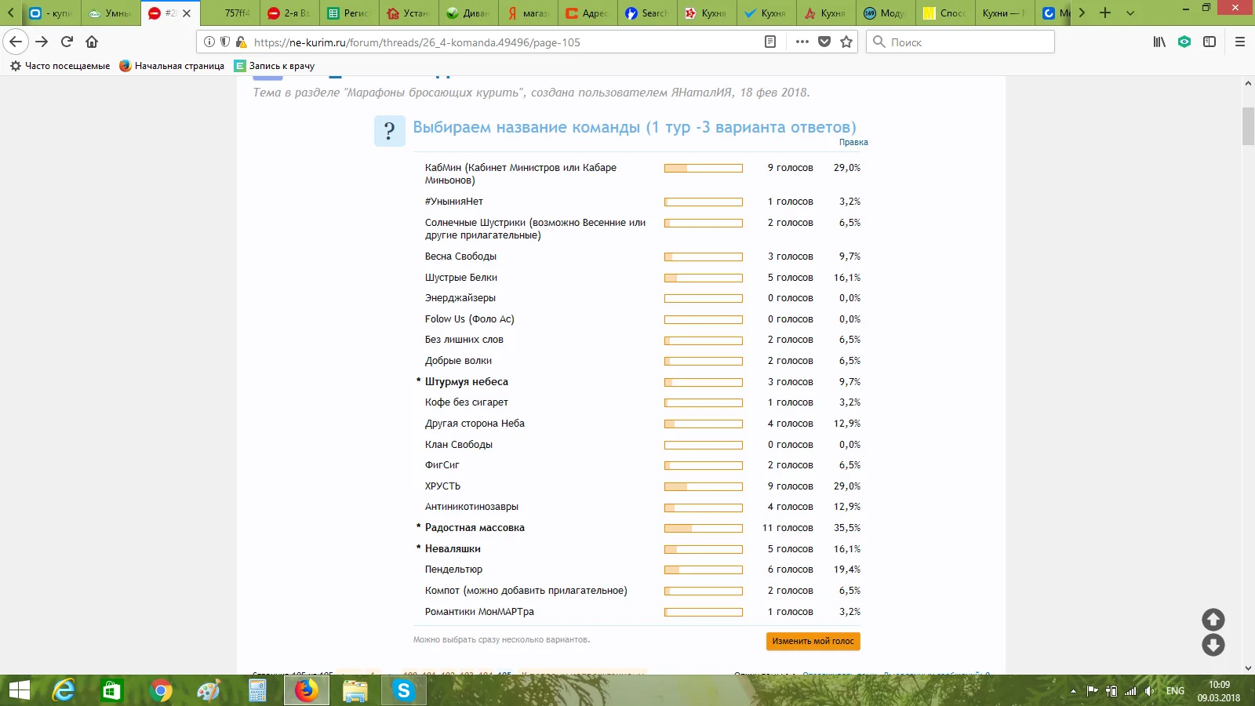Viewport: 1255px width, 706px height.
Task: Open the Calculator from the taskbar
Action: [258, 690]
